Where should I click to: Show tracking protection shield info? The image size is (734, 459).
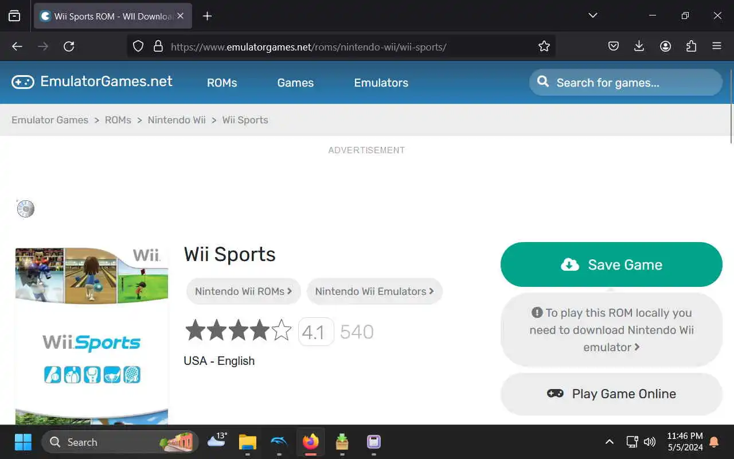point(138,46)
